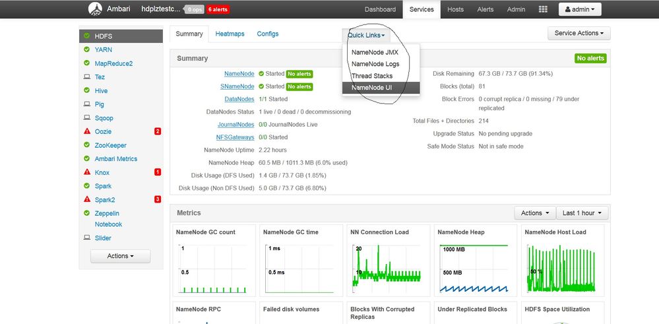Click Spark2 alert count badge 3

tap(158, 199)
